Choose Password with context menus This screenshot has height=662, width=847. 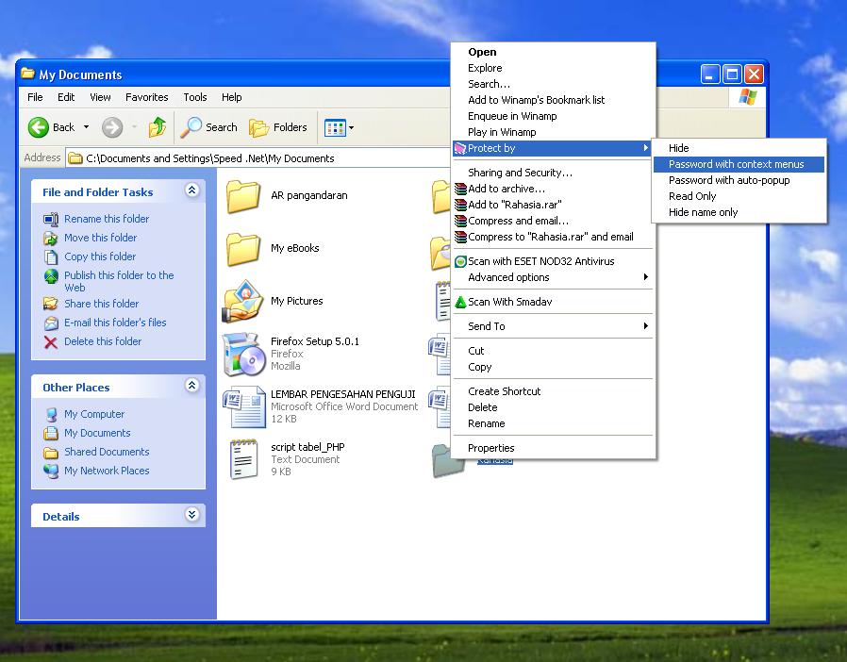pos(737,164)
